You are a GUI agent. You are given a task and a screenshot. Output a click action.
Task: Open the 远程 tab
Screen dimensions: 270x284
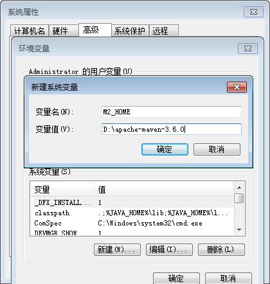[164, 31]
